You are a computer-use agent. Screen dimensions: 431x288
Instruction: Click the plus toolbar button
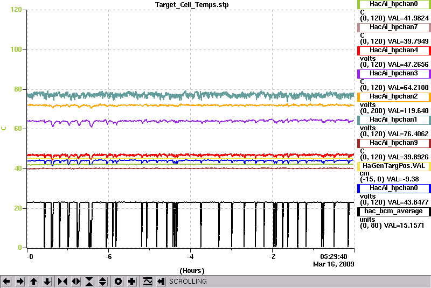131,282
